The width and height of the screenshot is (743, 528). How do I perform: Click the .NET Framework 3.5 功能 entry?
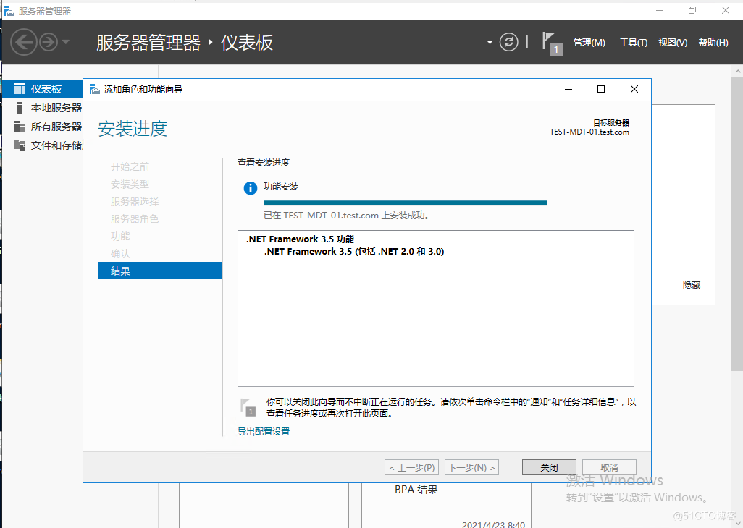pyautogui.click(x=300, y=239)
